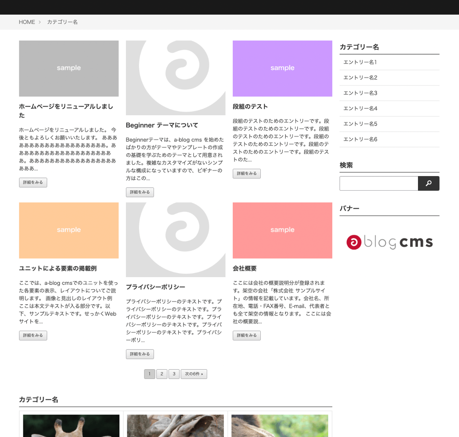Open エントリー名6 from the category list

(x=360, y=139)
